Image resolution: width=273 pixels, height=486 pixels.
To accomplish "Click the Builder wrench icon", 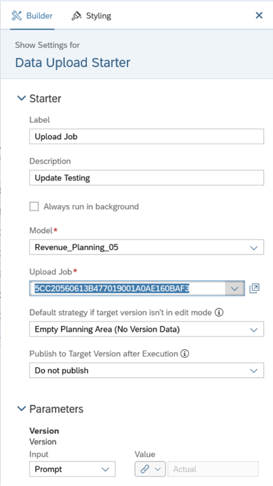I will coord(17,15).
